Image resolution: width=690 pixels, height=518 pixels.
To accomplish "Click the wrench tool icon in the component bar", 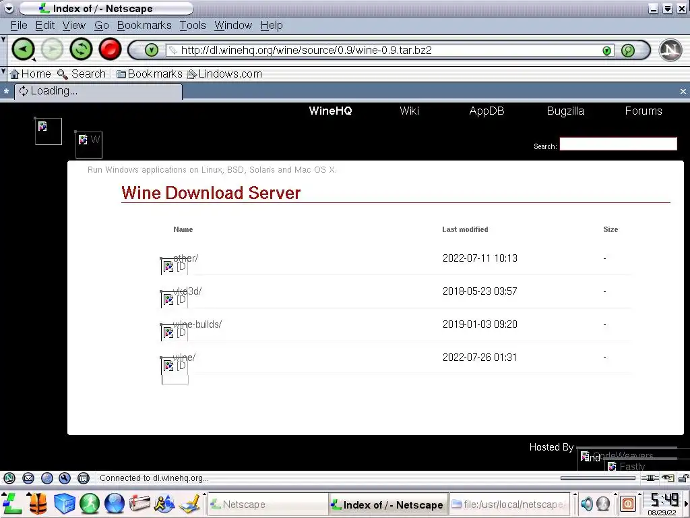I will click(65, 478).
